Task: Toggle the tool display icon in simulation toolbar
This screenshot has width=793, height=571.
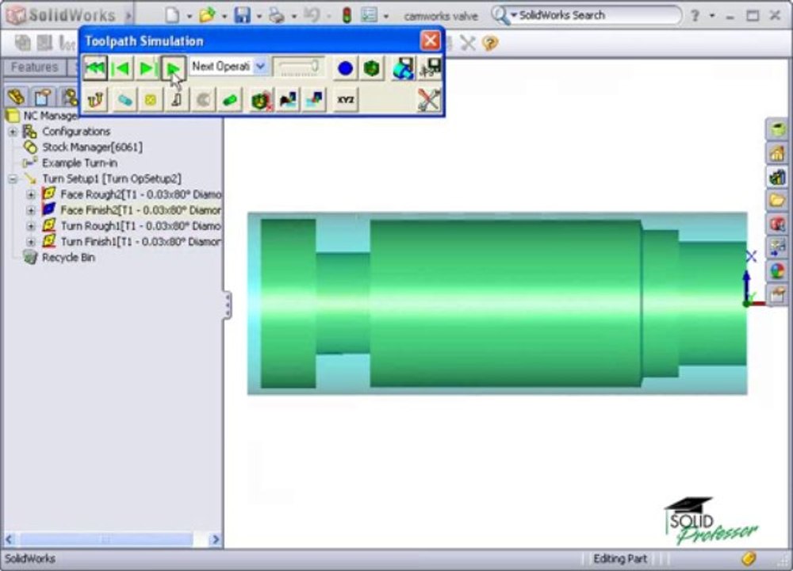Action: 95,100
